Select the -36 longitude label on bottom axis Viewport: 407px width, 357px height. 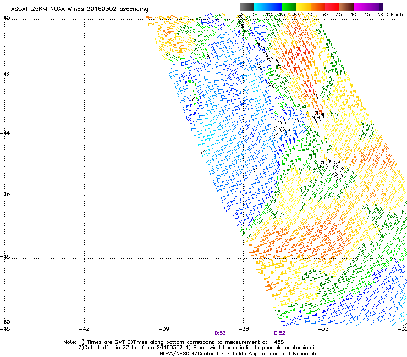244,329
